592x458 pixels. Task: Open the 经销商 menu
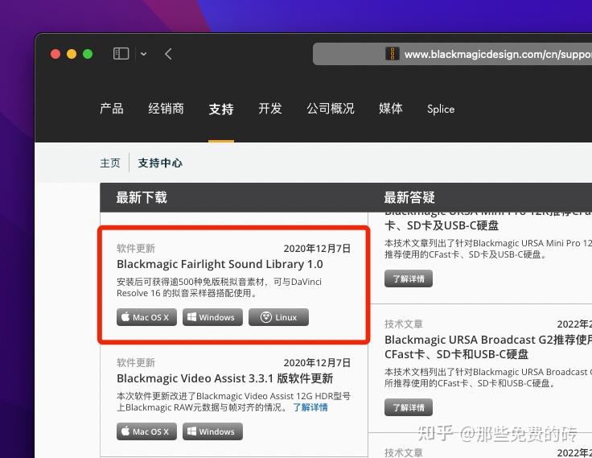(166, 109)
